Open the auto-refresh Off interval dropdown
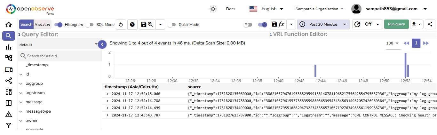 (x=367, y=24)
